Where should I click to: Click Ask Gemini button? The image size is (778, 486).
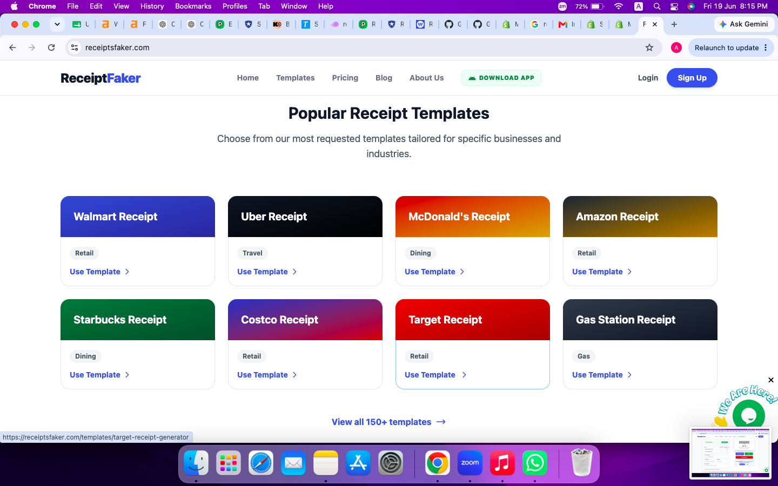(745, 24)
